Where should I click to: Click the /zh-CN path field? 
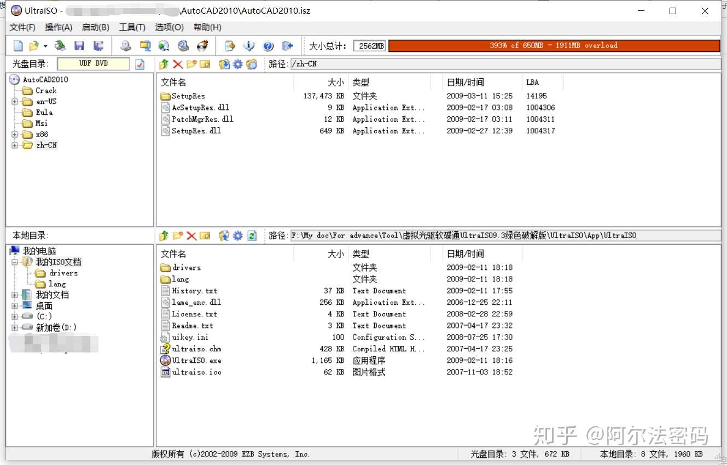pos(505,64)
